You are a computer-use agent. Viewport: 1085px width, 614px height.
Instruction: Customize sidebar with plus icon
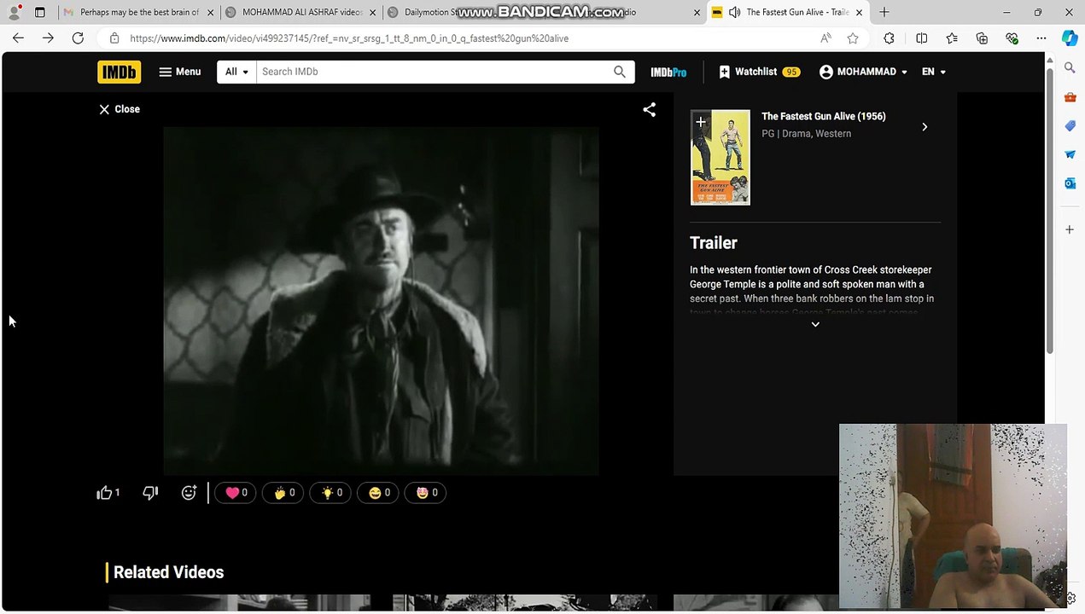[1070, 229]
